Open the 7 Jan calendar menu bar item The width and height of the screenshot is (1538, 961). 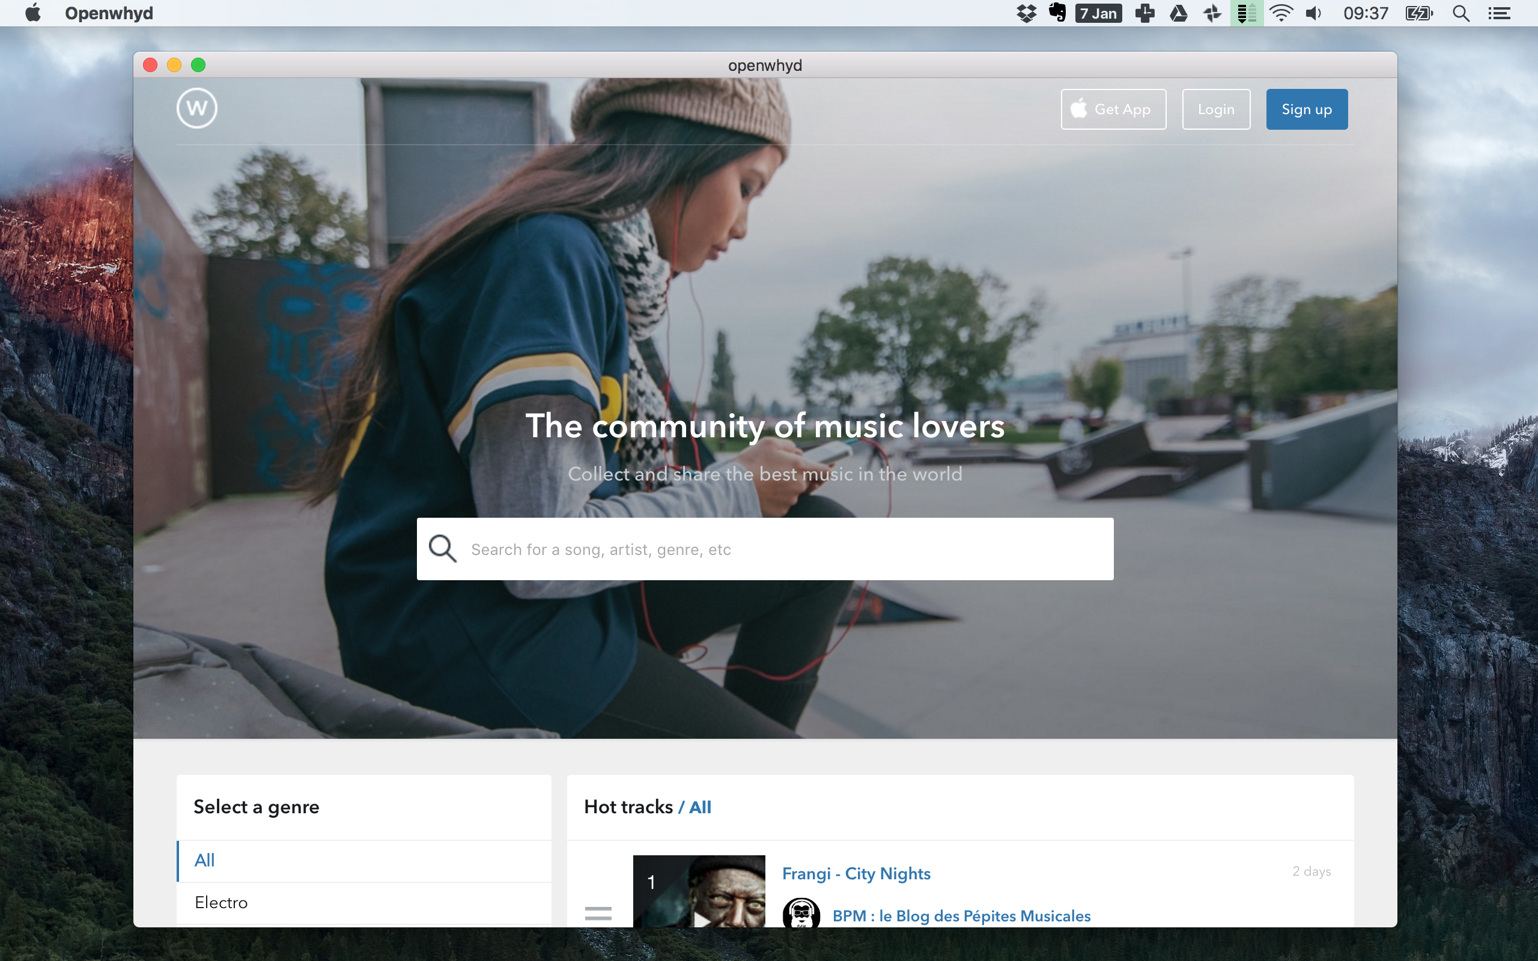1098,13
